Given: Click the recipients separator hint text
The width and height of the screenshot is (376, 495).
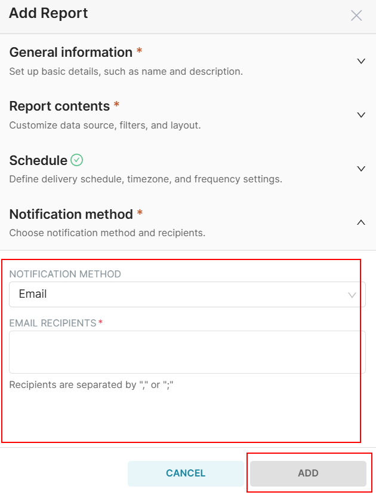Looking at the screenshot, I should (x=91, y=385).
